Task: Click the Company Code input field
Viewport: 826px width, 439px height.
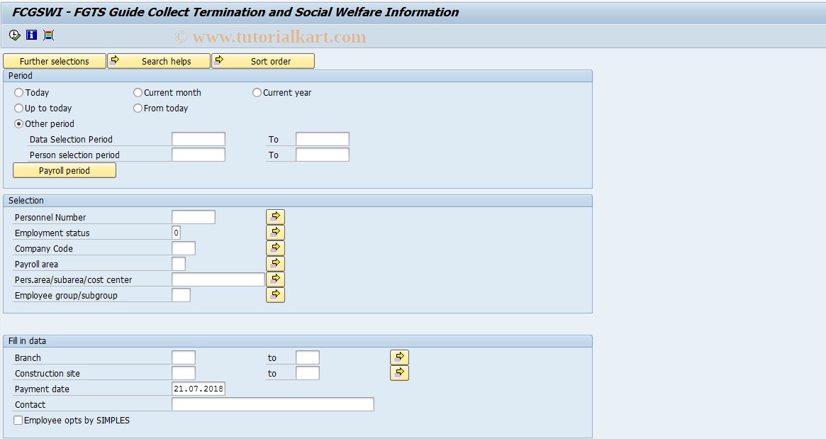Action: [184, 248]
